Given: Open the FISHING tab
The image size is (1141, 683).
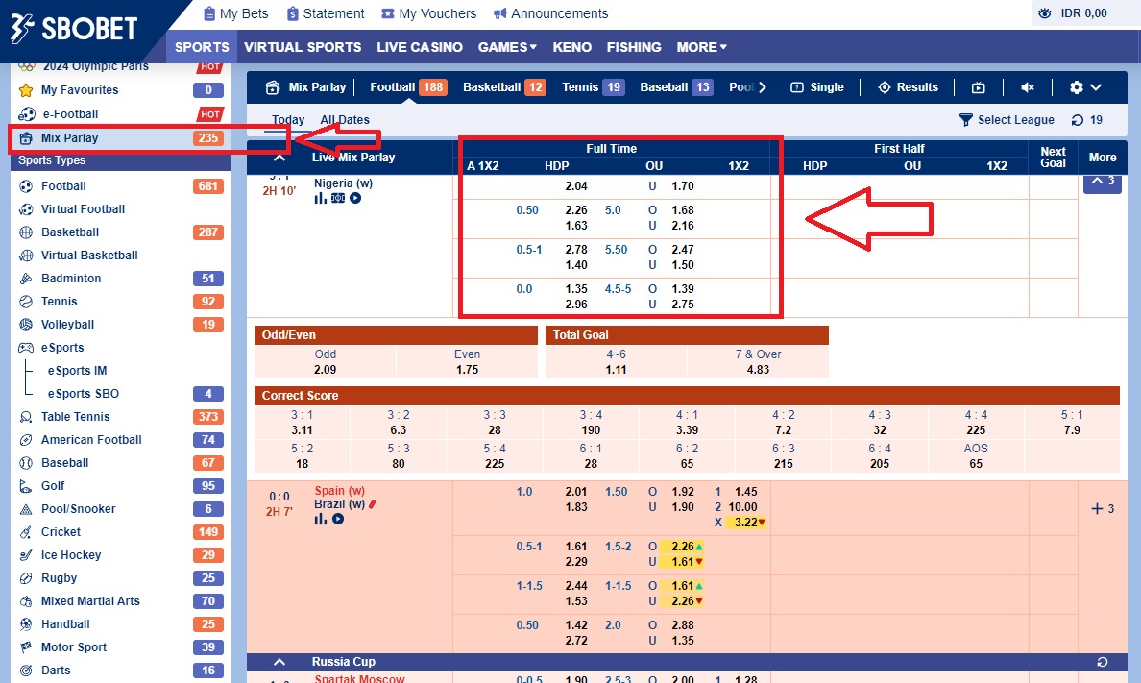Looking at the screenshot, I should [x=634, y=47].
